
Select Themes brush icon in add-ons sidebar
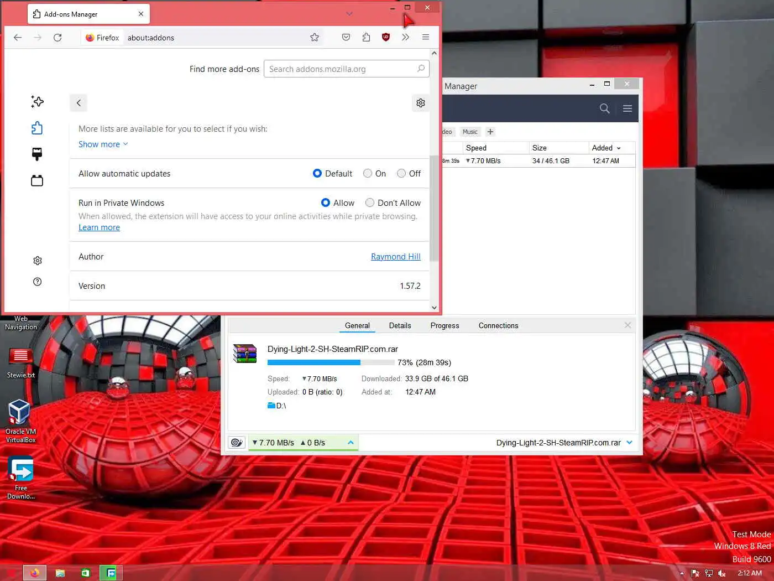[x=37, y=154]
